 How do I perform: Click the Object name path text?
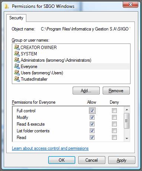(86, 29)
